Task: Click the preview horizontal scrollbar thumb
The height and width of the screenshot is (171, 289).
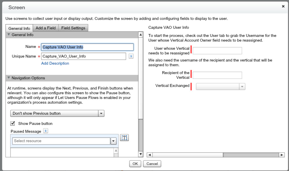Action: [x=251, y=155]
